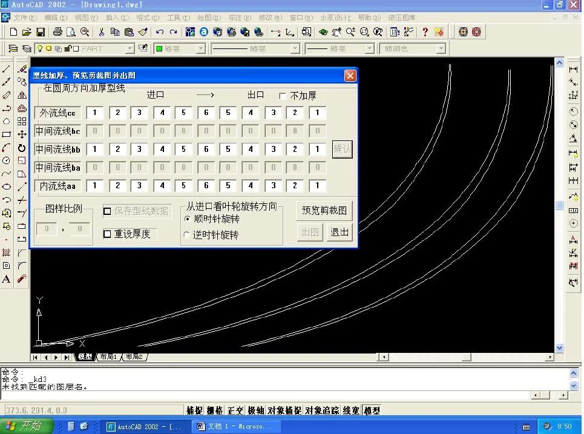Click first thickness field in 外流线cc row
The width and height of the screenshot is (584, 434).
tap(94, 113)
